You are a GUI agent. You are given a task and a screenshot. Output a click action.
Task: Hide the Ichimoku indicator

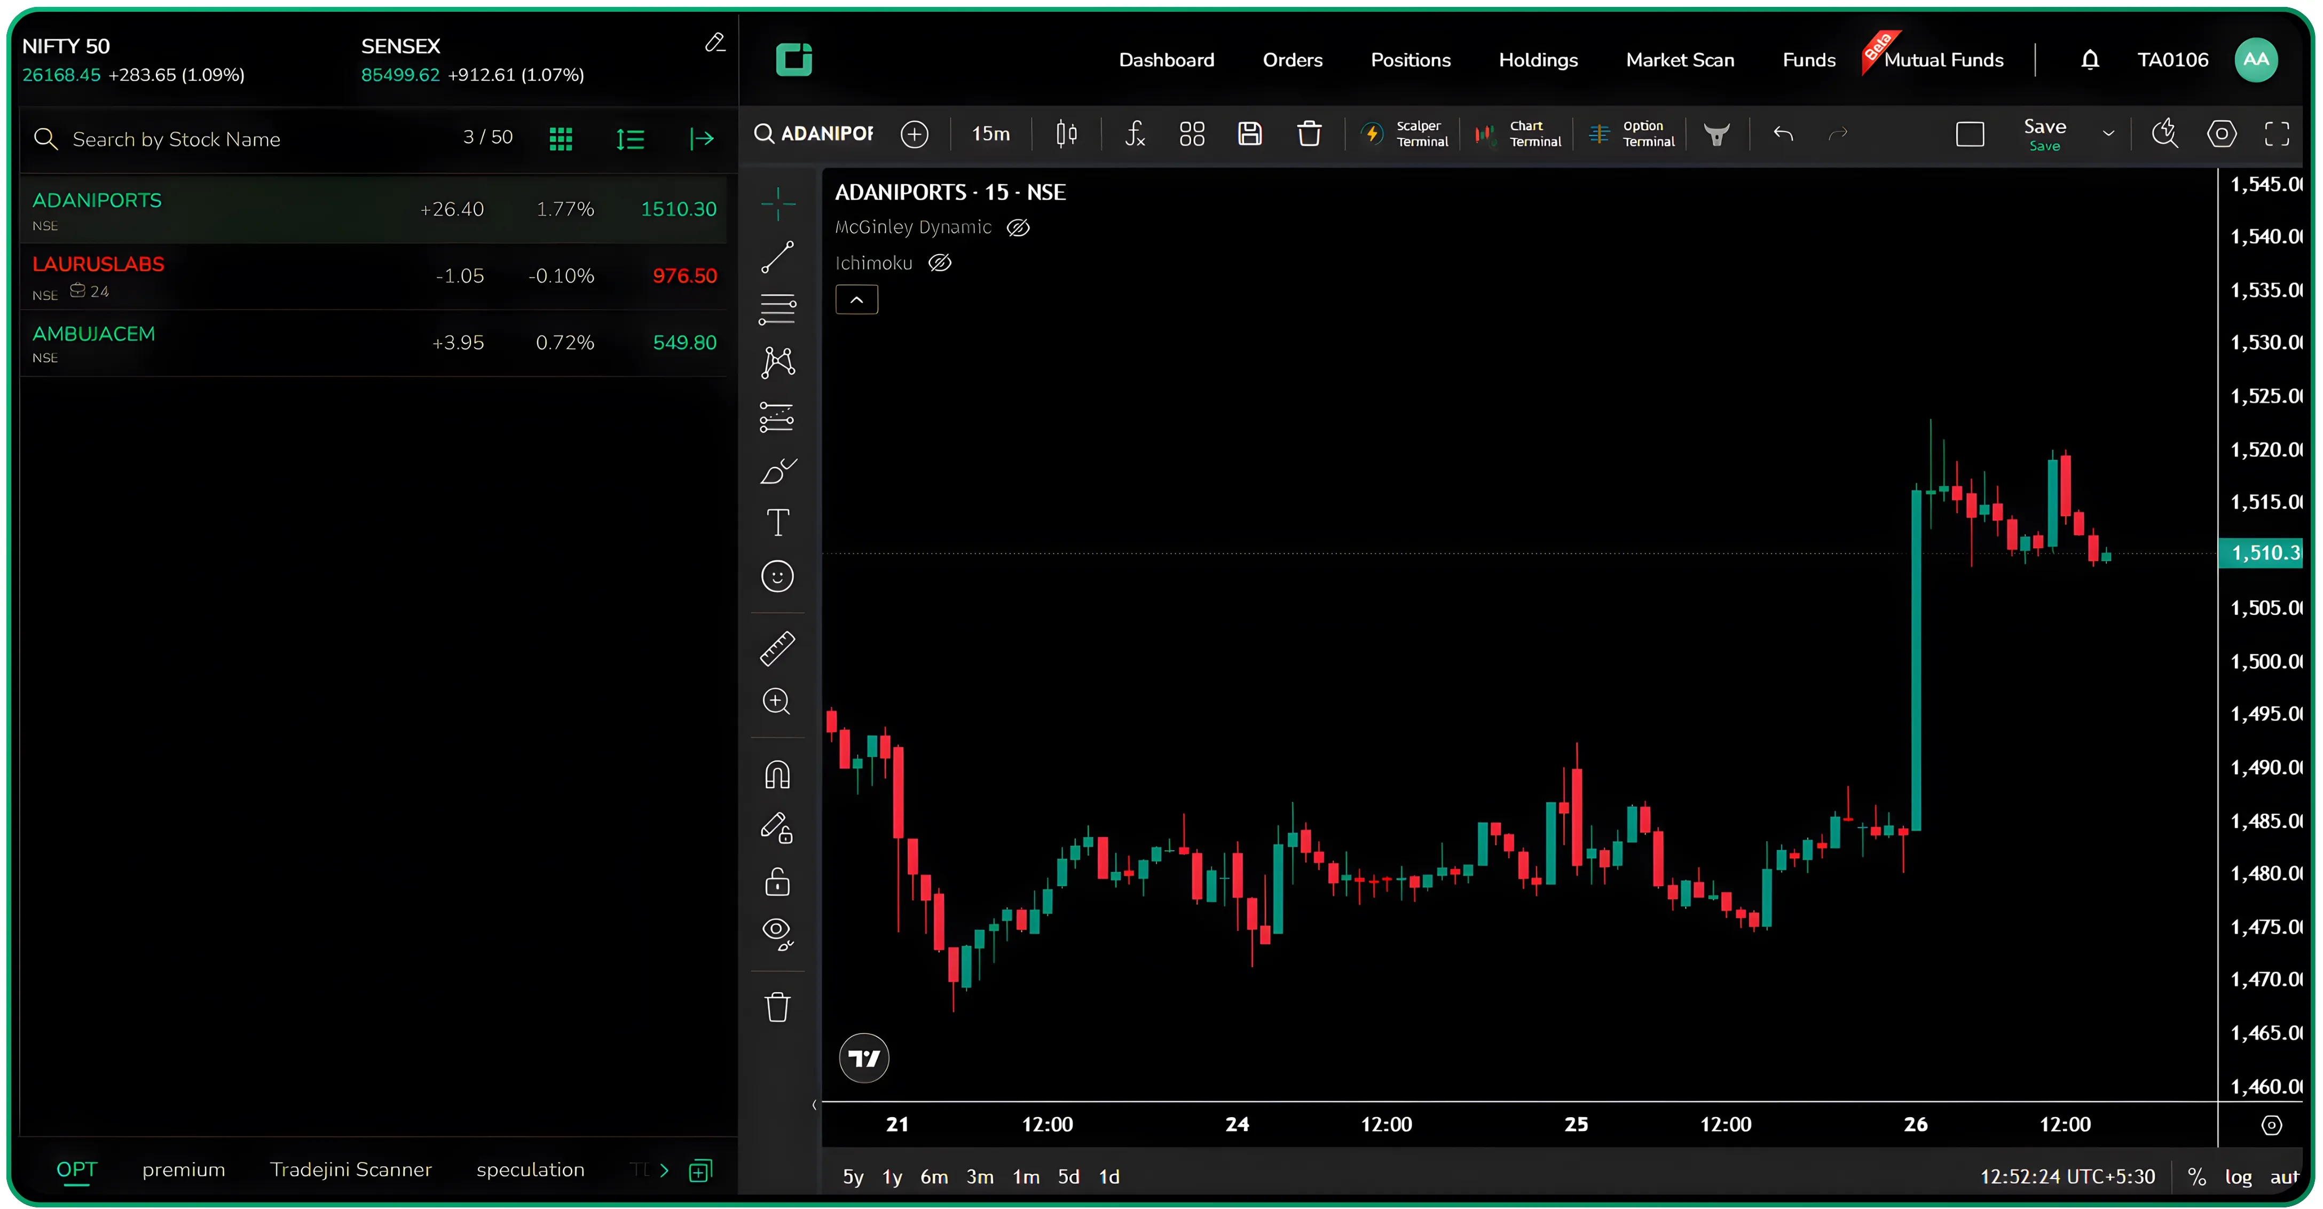coord(941,263)
